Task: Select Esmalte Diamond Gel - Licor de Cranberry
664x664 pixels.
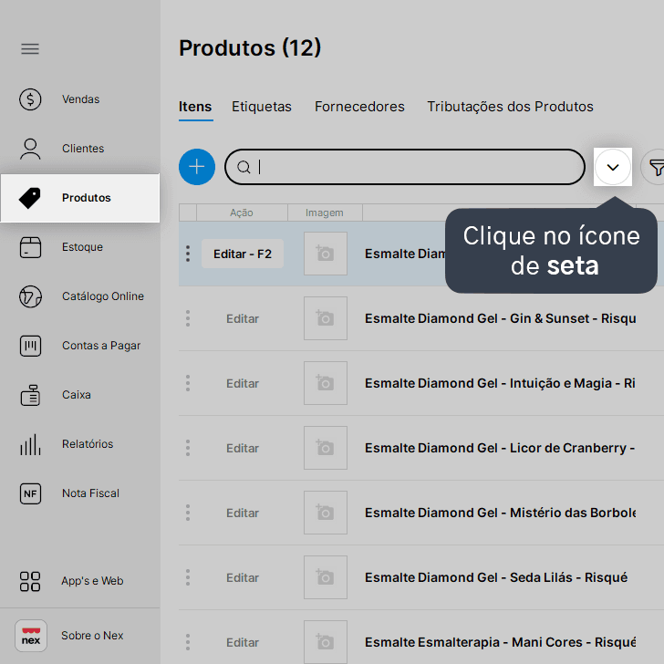Action: pos(500,448)
